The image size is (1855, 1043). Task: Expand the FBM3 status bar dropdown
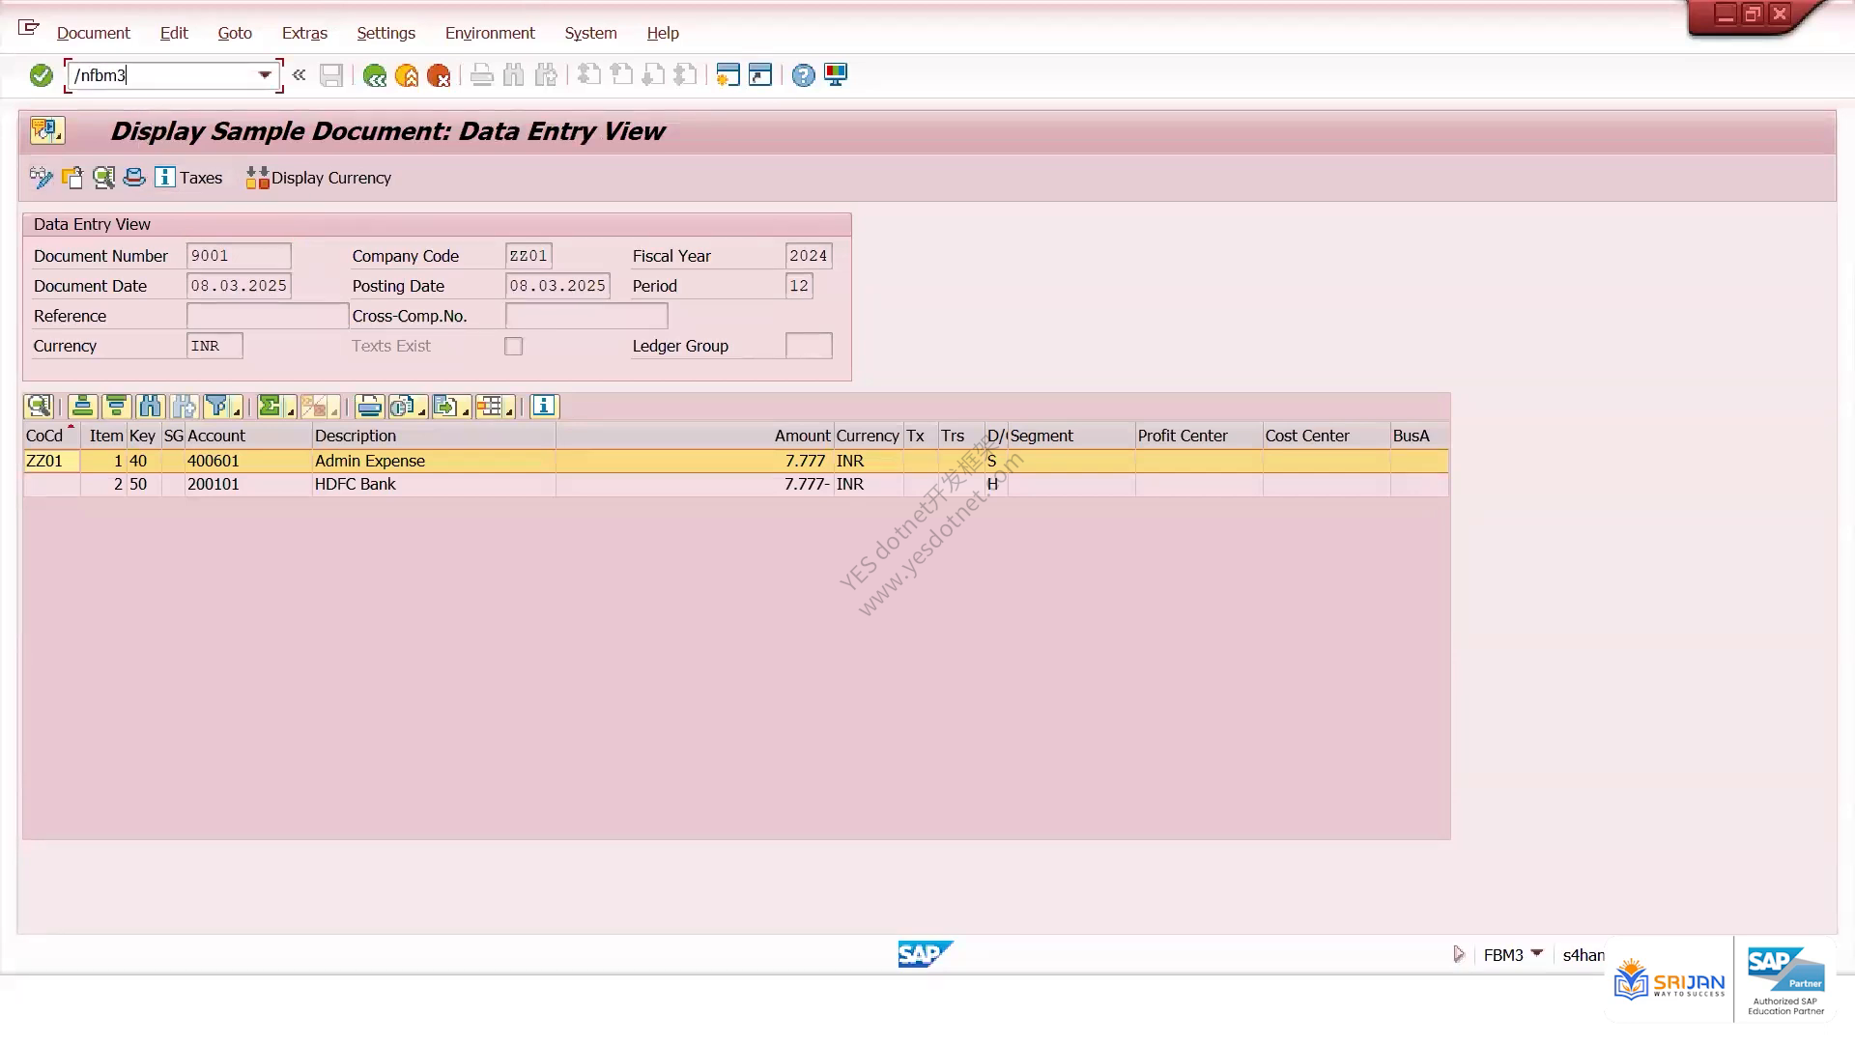(1536, 954)
